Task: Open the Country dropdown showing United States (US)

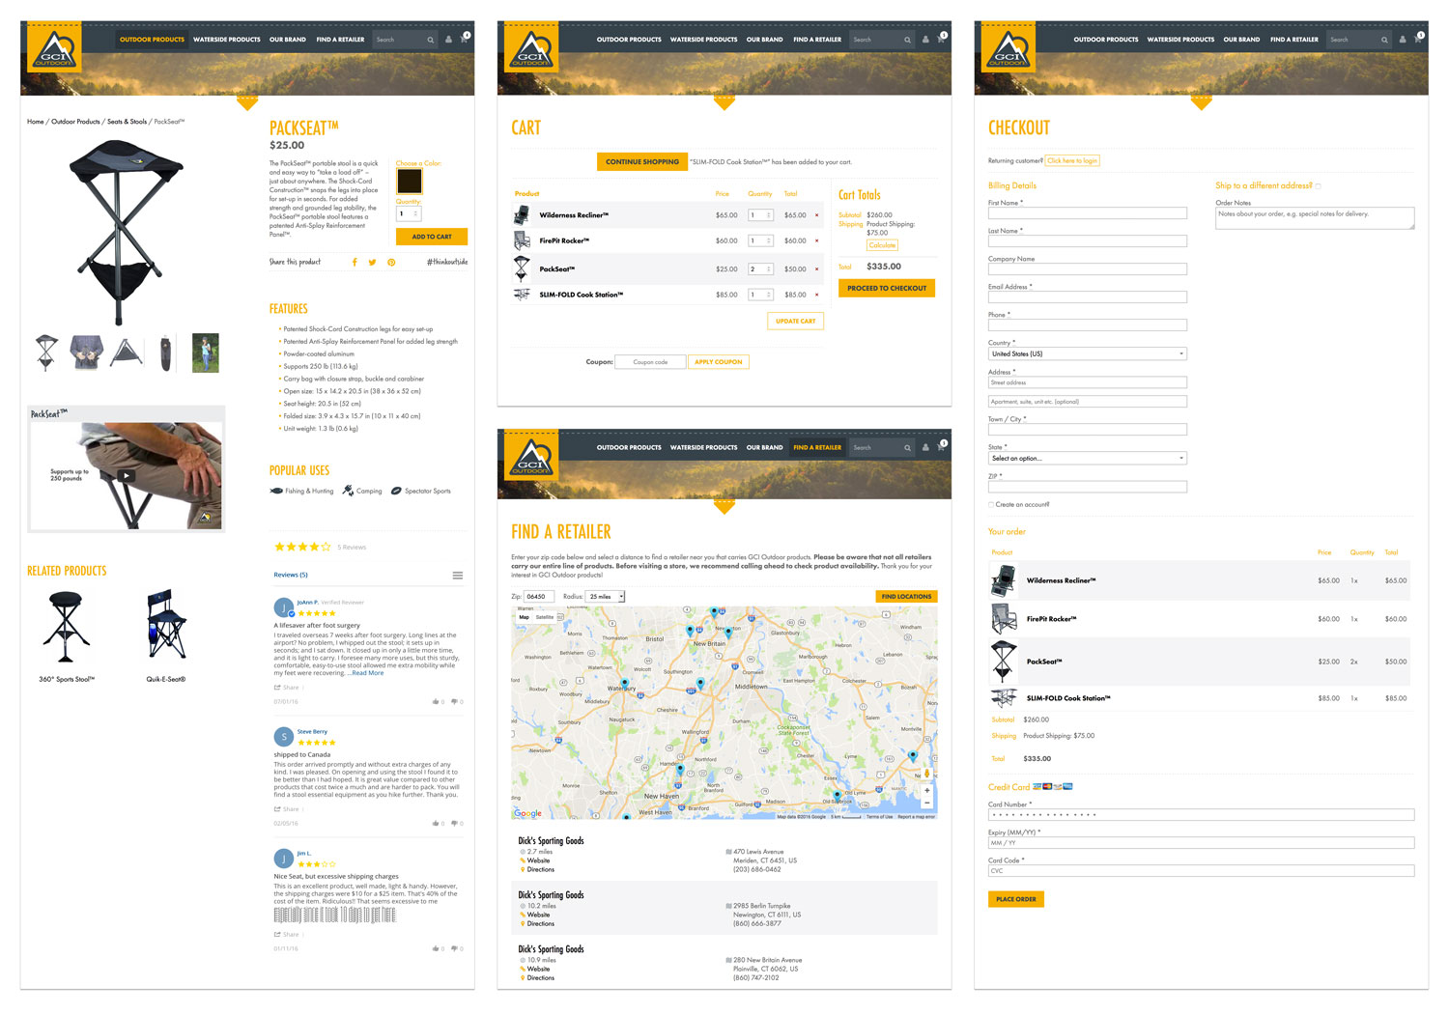Action: pyautogui.click(x=1087, y=354)
